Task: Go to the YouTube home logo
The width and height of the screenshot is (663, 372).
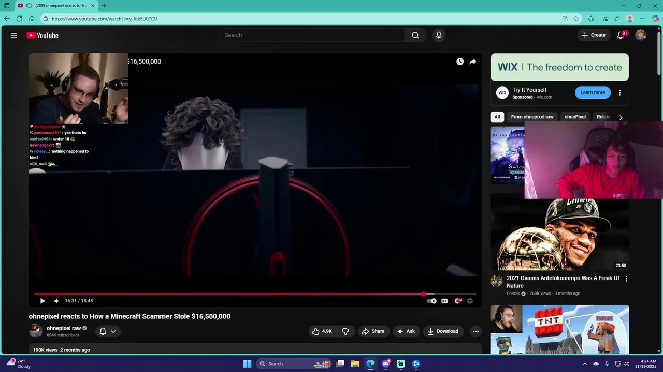Action: click(x=42, y=35)
